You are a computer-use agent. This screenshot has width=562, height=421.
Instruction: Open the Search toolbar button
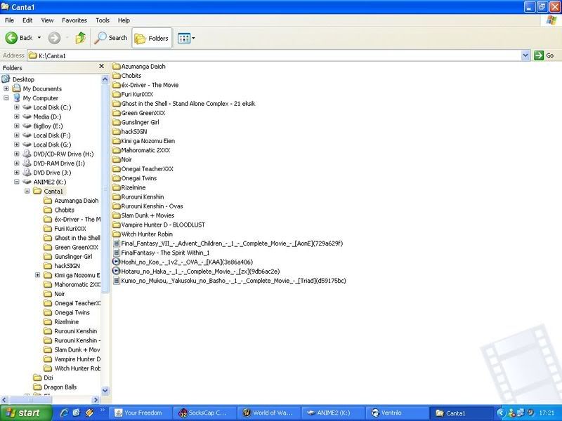pos(111,38)
